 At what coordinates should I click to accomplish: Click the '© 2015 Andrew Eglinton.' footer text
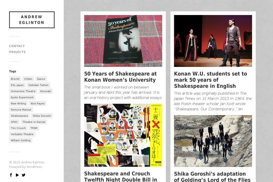(x=27, y=162)
